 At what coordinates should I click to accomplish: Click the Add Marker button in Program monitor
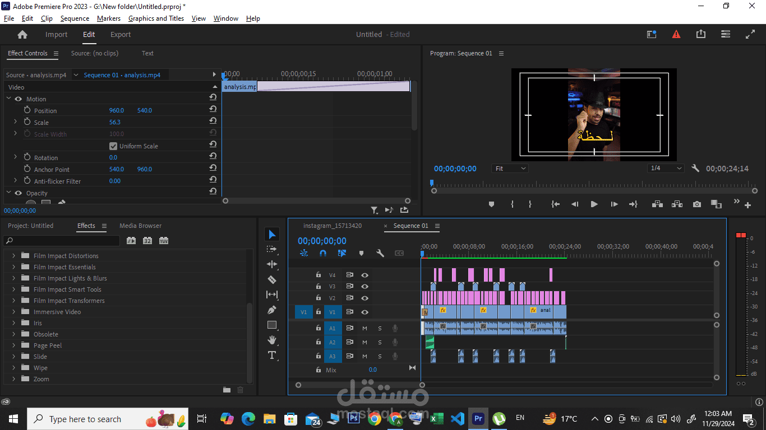pos(491,204)
